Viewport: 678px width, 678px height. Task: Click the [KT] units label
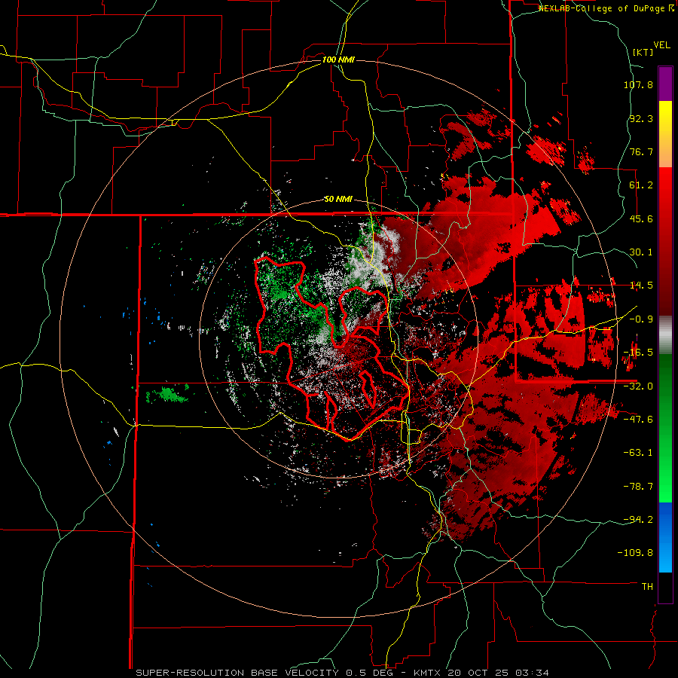pos(643,52)
